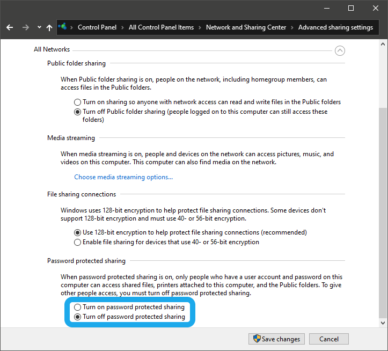Click the Control Panel icon in address bar
388x351 pixels.
[x=63, y=27]
